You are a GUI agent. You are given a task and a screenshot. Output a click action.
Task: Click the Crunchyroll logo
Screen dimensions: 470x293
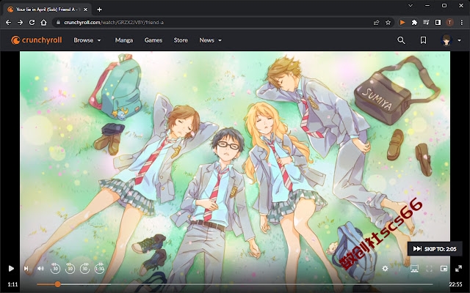(37, 40)
